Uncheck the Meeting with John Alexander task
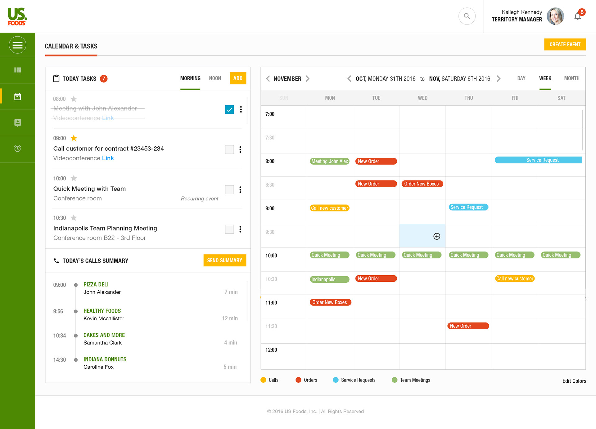596x429 pixels. 229,110
